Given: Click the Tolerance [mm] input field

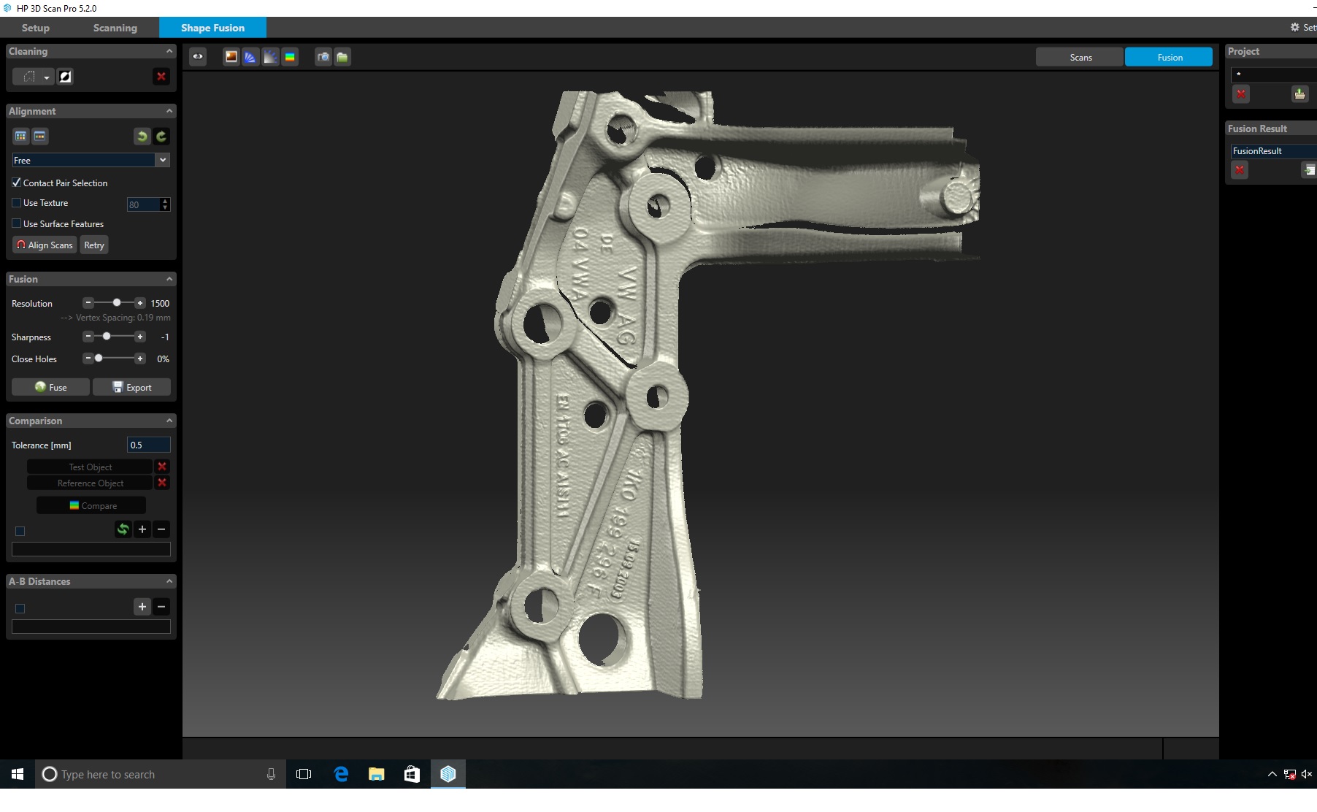Looking at the screenshot, I should pos(149,445).
